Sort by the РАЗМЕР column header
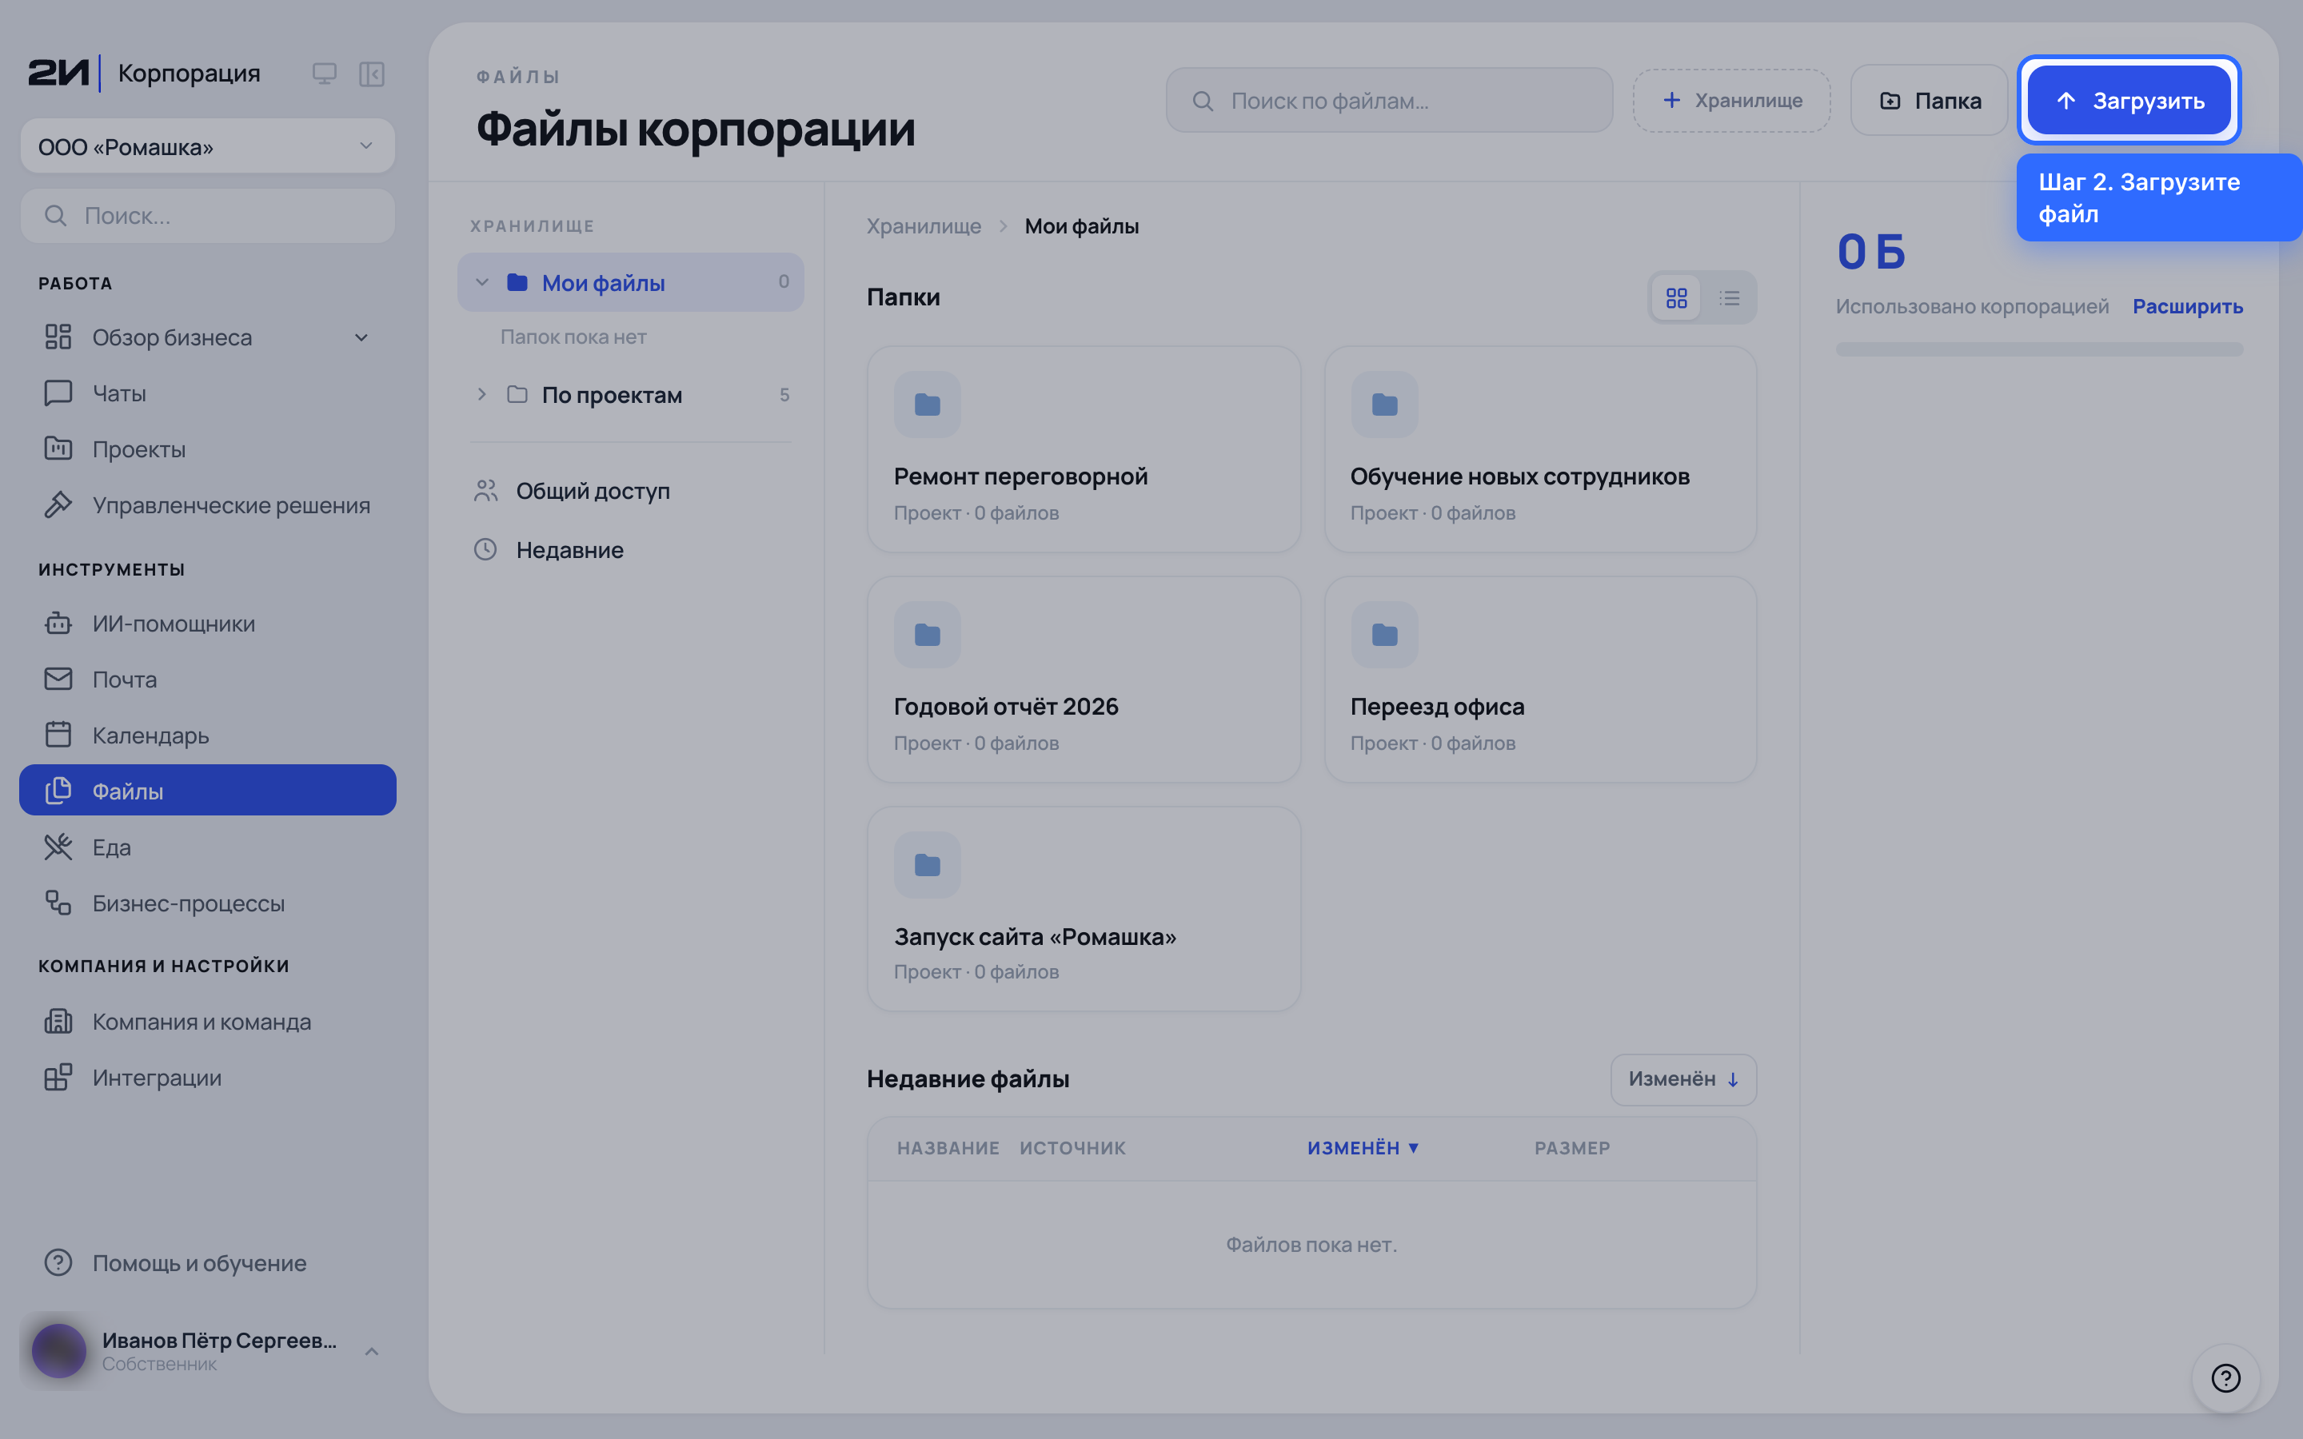This screenshot has width=2303, height=1439. click(x=1572, y=1149)
